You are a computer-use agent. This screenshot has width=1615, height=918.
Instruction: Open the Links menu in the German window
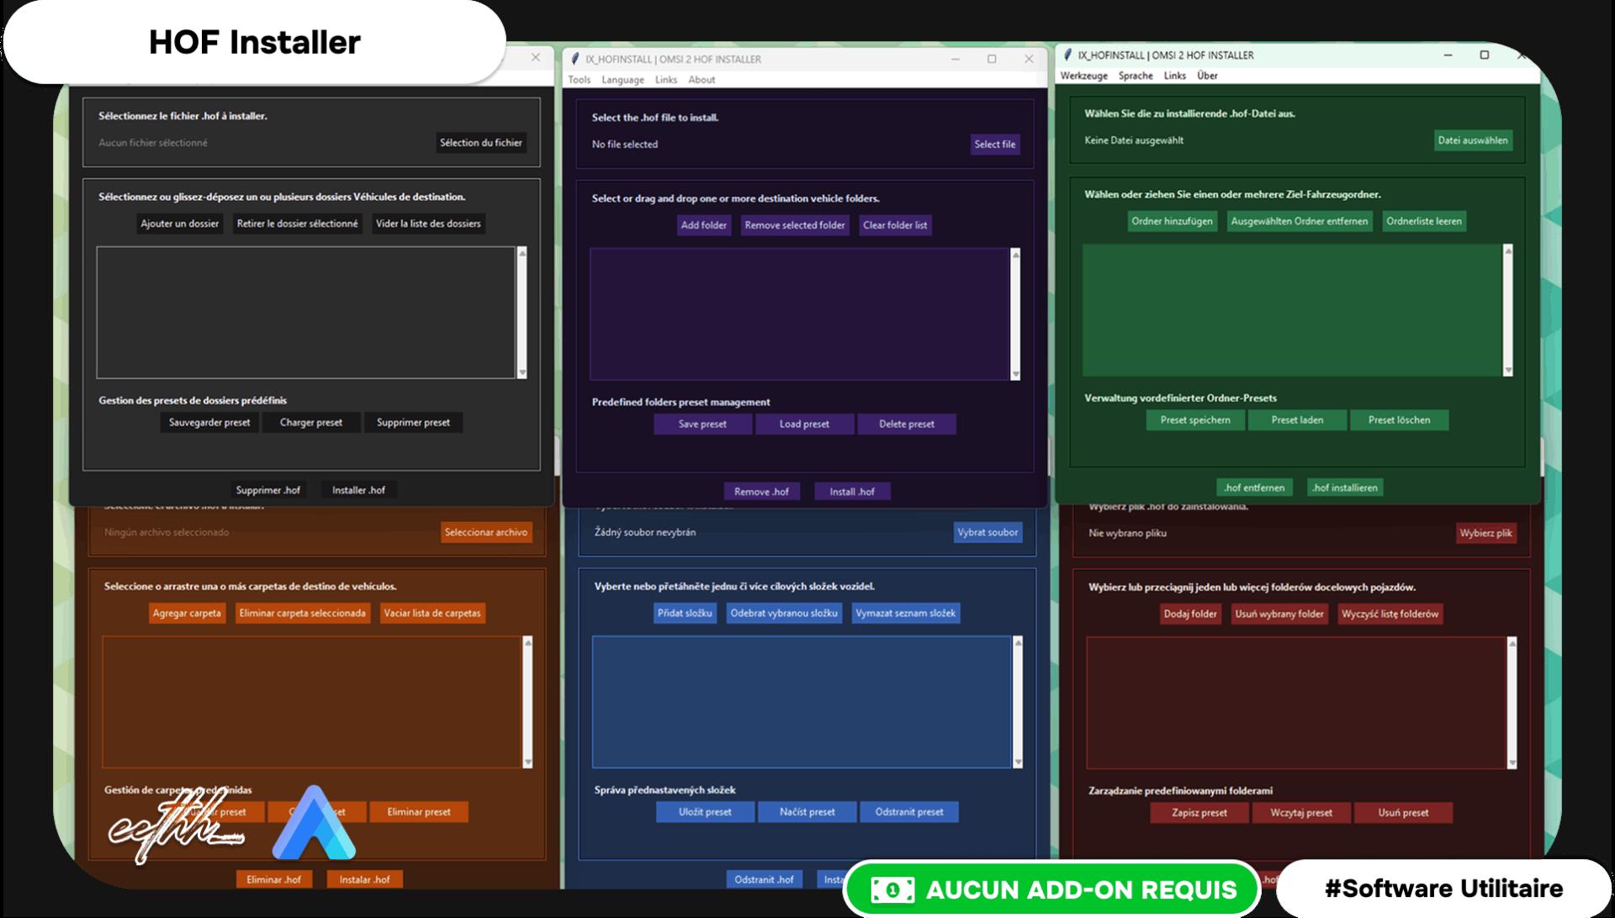coord(1174,76)
